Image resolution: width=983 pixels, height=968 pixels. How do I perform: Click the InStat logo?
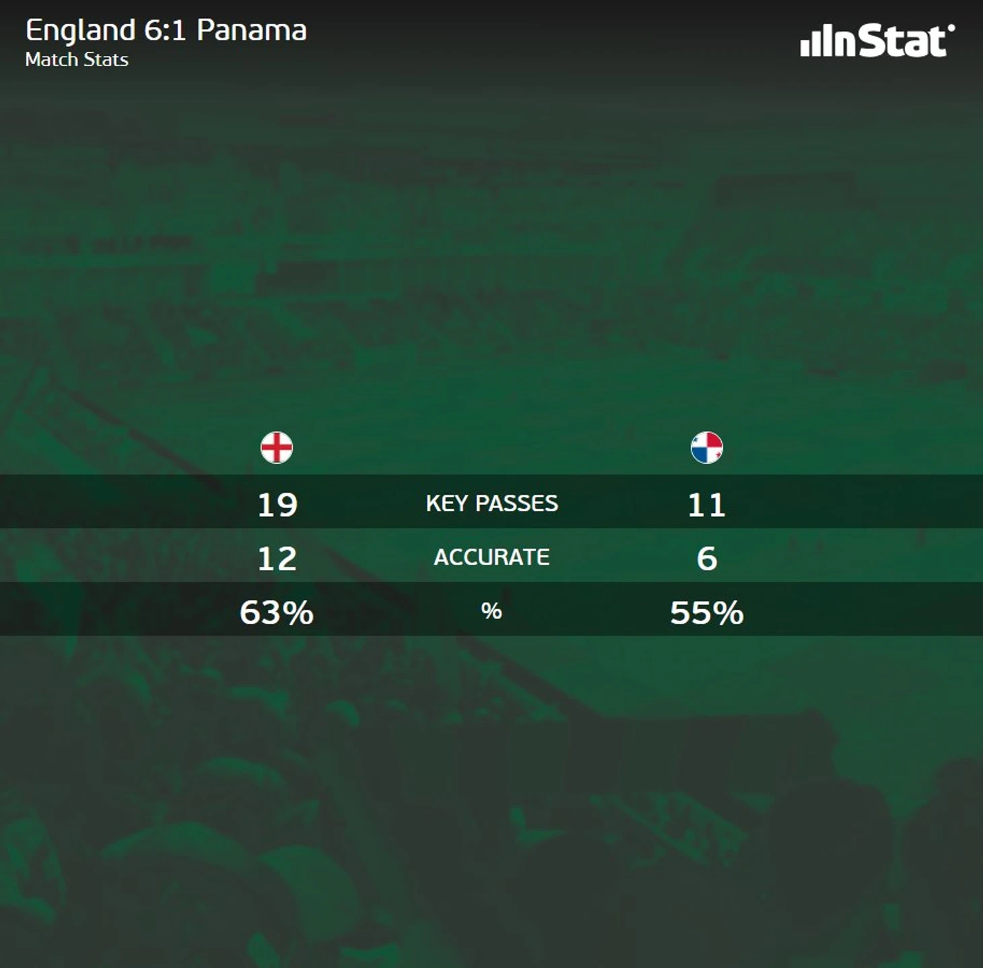(877, 40)
